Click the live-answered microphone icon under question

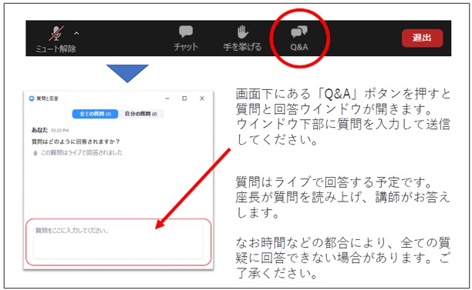pos(35,153)
